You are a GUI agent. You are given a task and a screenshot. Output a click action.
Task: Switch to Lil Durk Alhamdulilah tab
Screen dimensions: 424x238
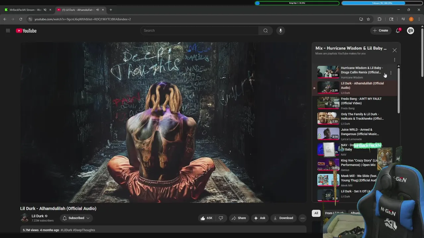coord(78,10)
